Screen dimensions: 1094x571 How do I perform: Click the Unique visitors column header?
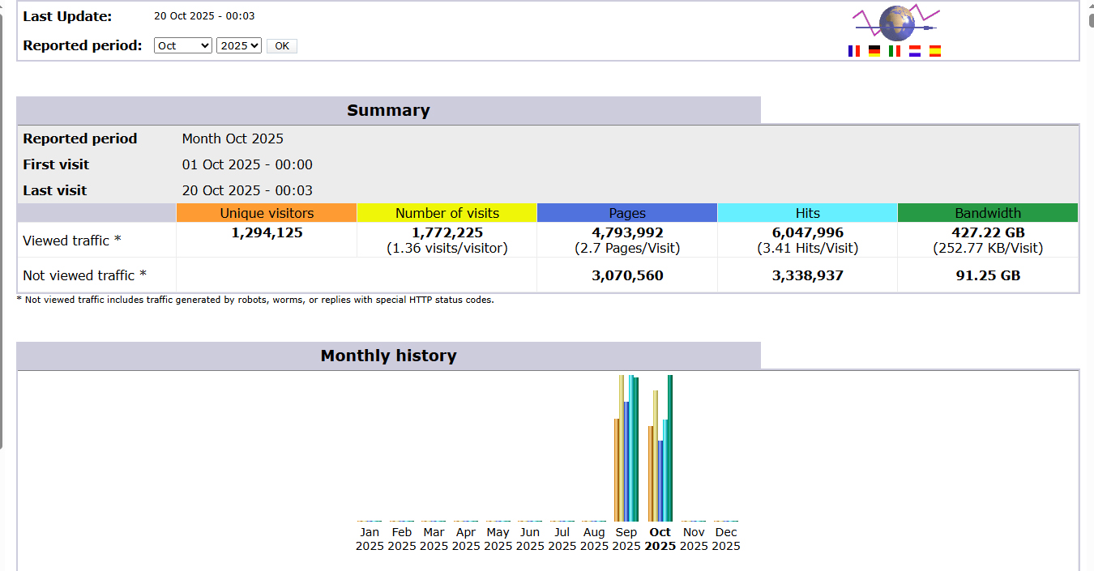pyautogui.click(x=267, y=213)
